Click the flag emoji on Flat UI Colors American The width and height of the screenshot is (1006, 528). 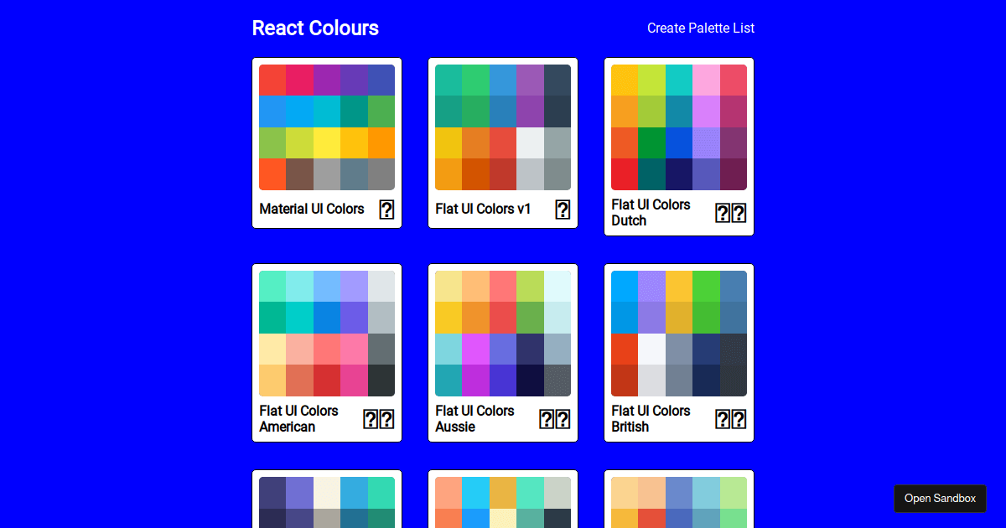click(378, 419)
